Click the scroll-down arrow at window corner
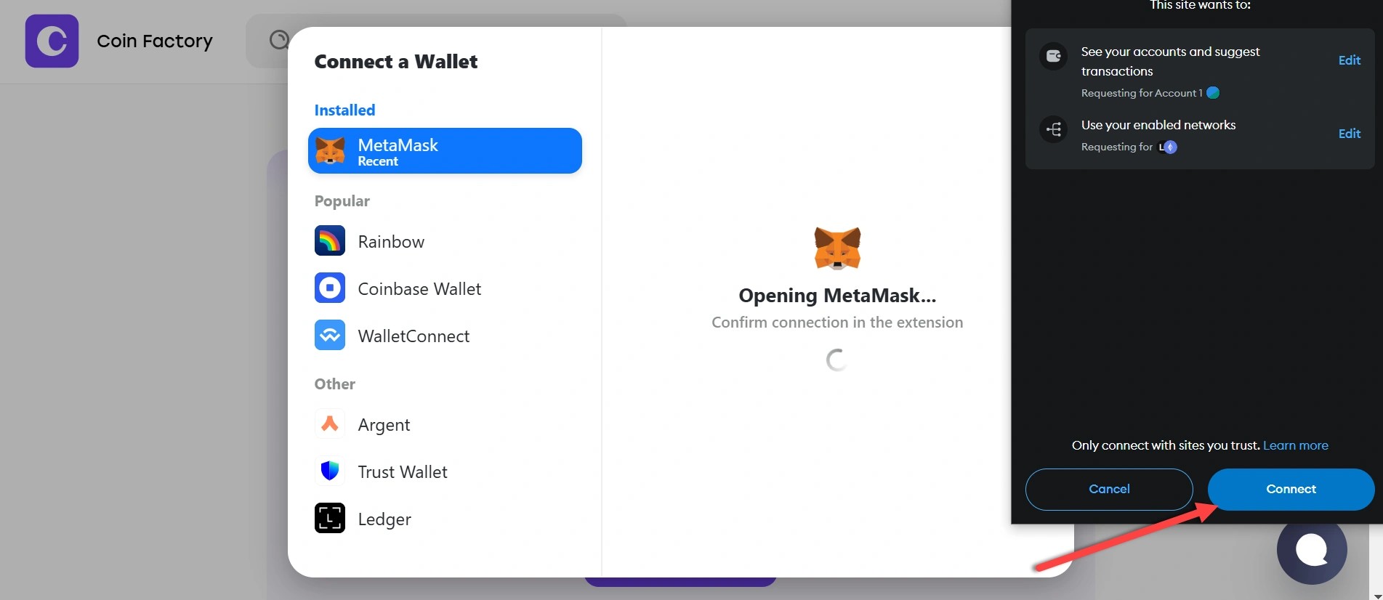 (1377, 596)
